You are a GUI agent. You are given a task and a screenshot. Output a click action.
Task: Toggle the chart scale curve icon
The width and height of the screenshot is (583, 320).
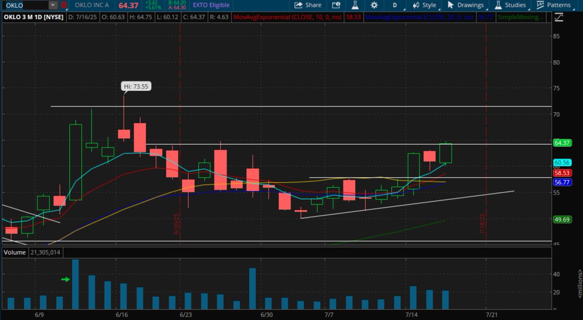558,17
